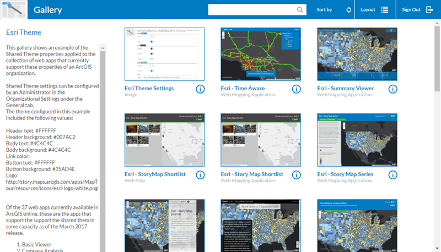Show info for Esri - Story Map Series
This screenshot has width=441, height=252.
(393, 175)
